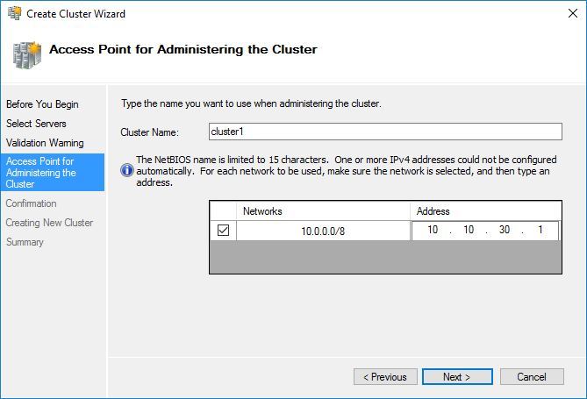Screen dimensions: 587x399
Task: Go back with the Previous button
Action: pos(385,377)
